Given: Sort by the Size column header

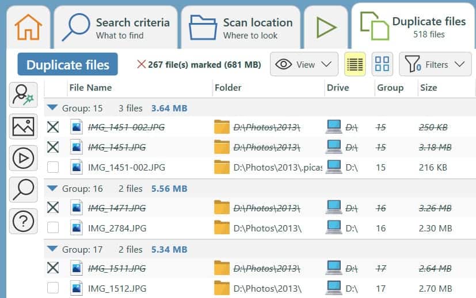Looking at the screenshot, I should tap(429, 88).
